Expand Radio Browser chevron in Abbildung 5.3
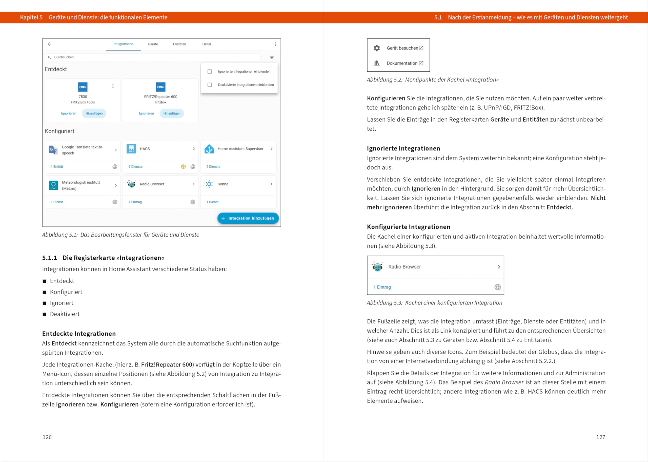Viewport: 648px width, 462px height. [x=498, y=266]
